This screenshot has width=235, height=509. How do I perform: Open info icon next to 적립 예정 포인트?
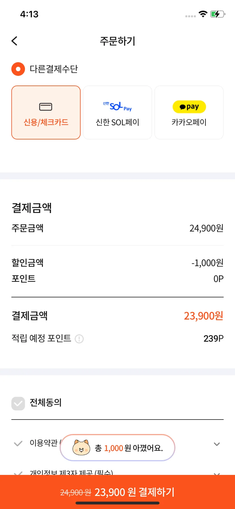tap(79, 339)
